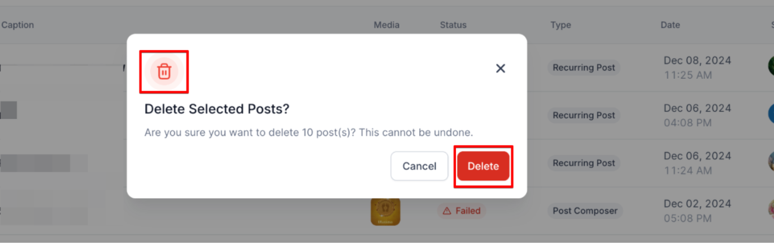Sort by the Type column header
The width and height of the screenshot is (774, 245).
coord(560,25)
